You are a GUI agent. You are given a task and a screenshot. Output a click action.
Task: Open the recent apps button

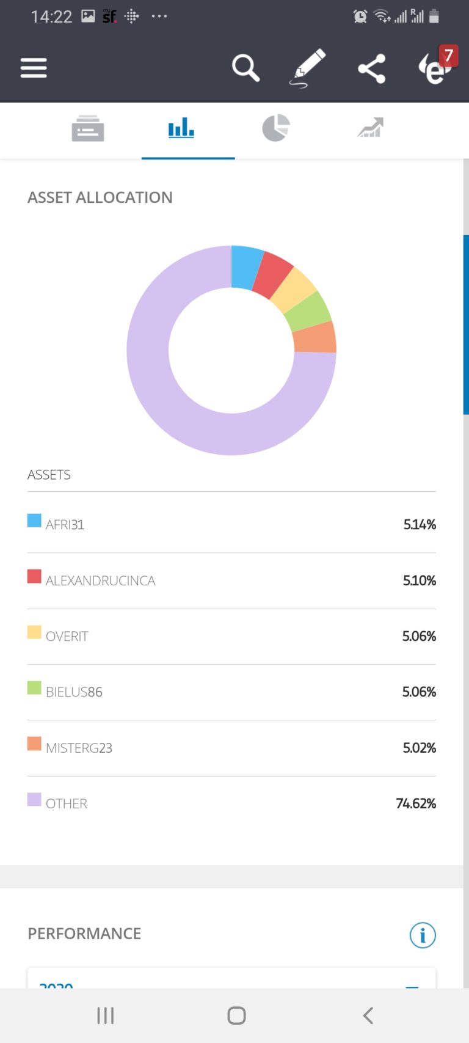point(105,1015)
